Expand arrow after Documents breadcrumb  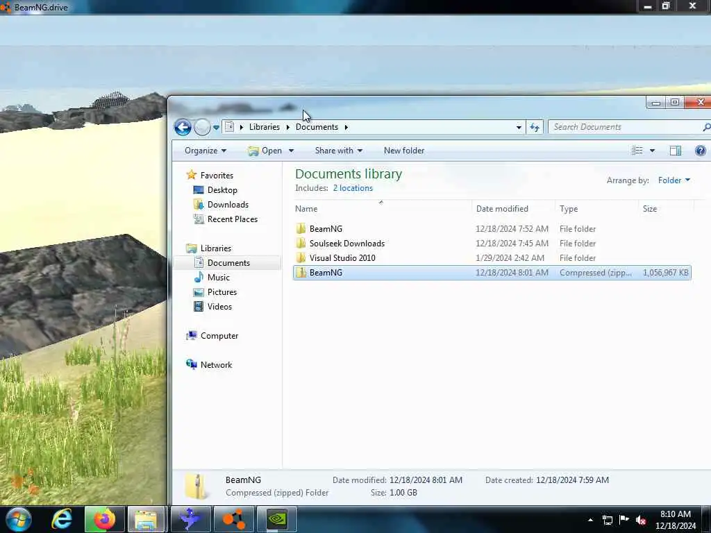click(x=346, y=128)
